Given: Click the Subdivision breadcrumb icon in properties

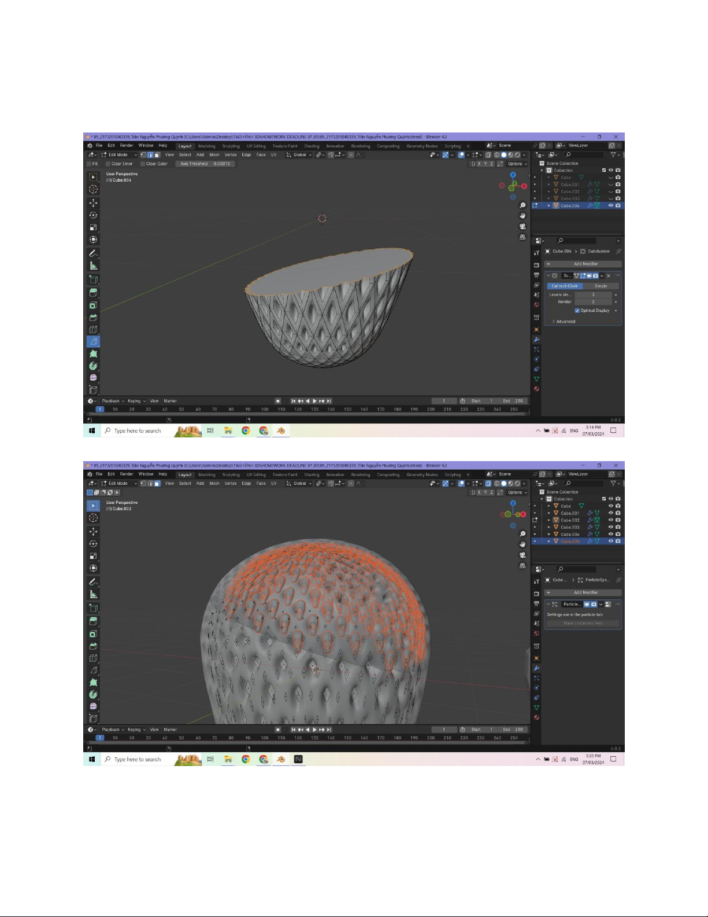Looking at the screenshot, I should [x=583, y=252].
